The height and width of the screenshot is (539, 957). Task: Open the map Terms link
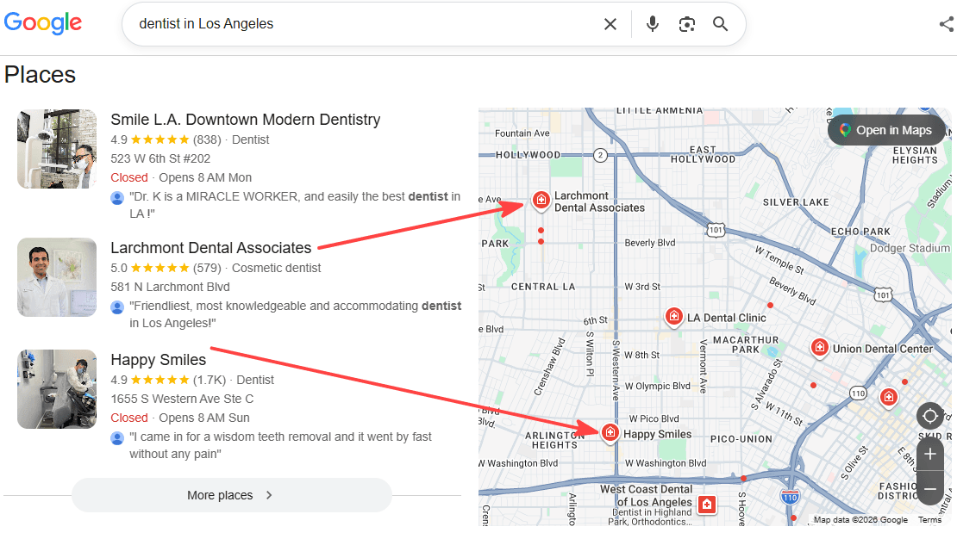(x=929, y=519)
